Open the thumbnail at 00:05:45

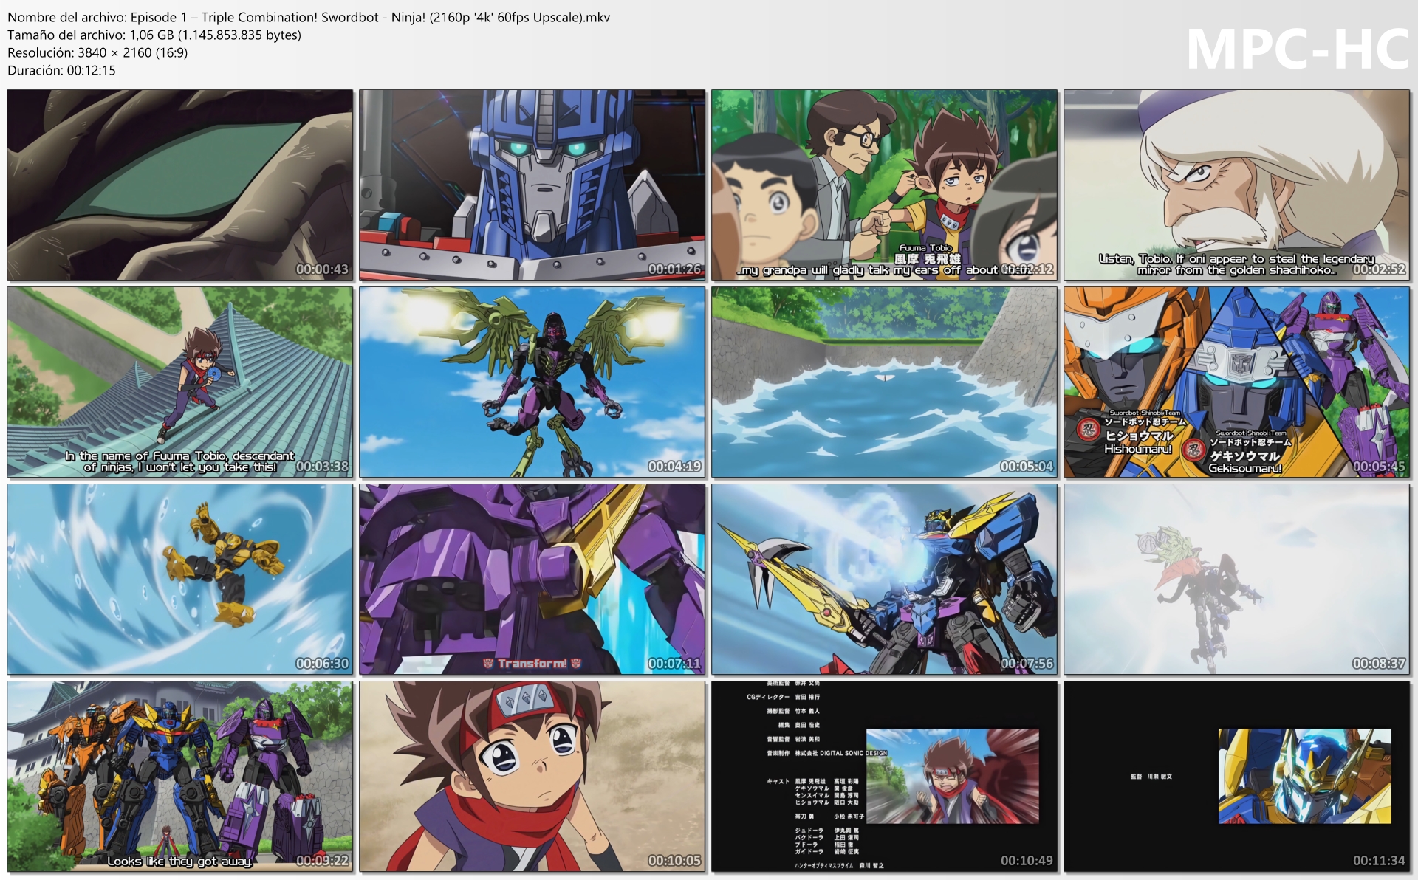[1237, 382]
